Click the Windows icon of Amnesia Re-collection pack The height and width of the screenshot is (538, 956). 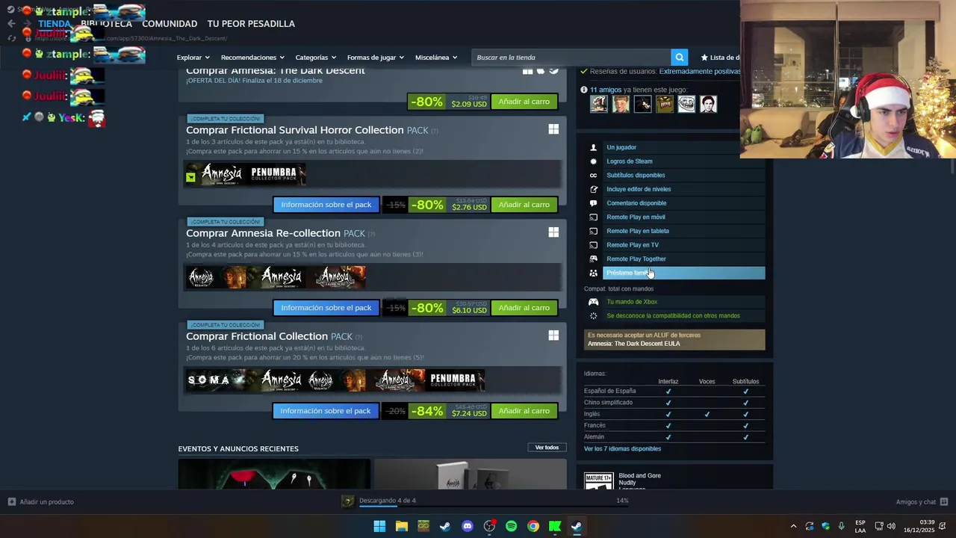(x=553, y=232)
